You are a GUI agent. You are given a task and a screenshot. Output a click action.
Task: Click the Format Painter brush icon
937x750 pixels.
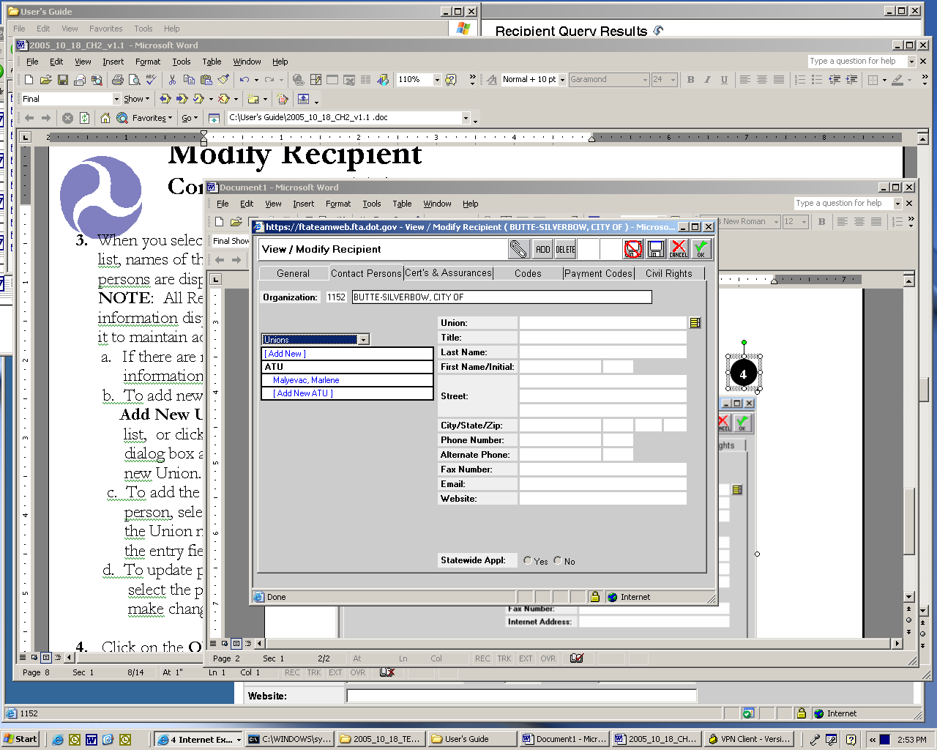[x=223, y=79]
